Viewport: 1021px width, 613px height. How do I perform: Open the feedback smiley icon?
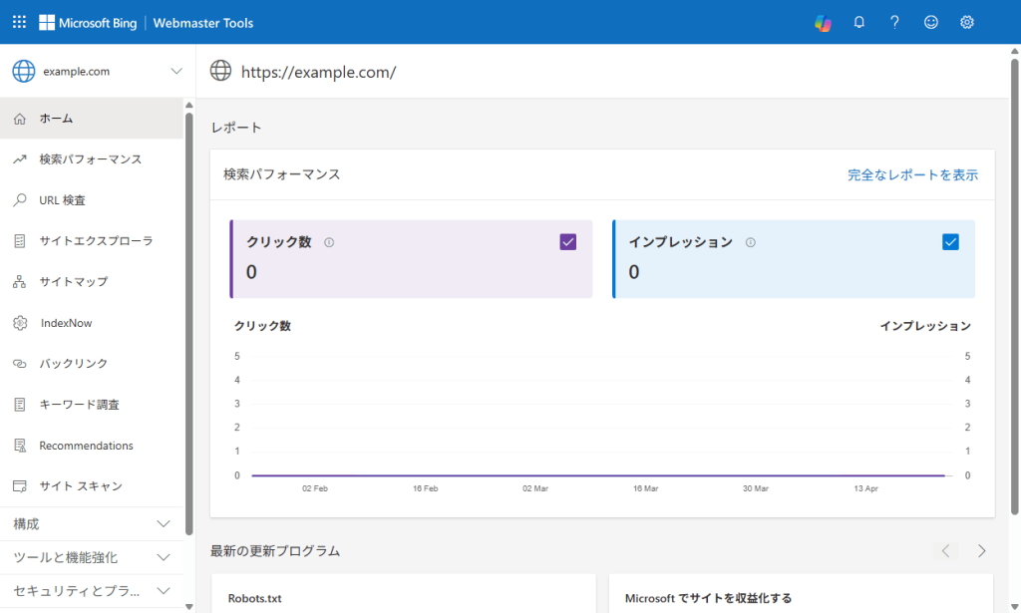pos(930,23)
